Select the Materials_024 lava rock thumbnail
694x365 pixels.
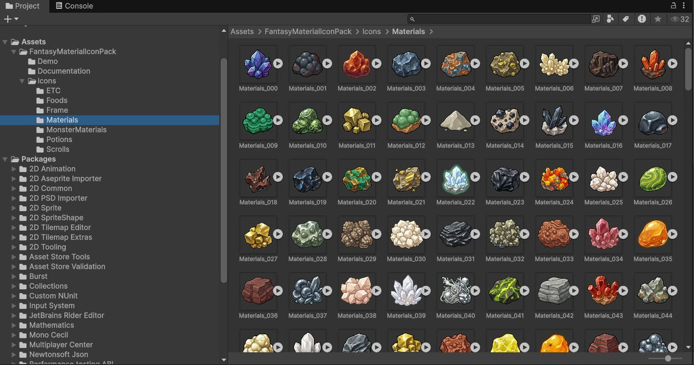[x=554, y=177]
